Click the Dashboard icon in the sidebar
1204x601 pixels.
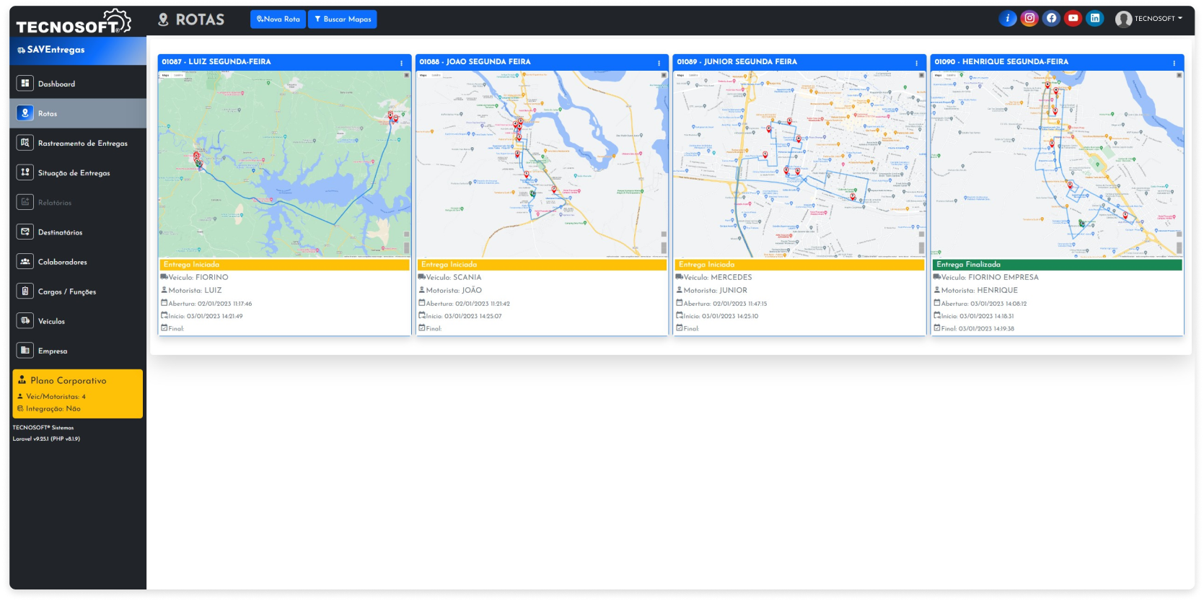25,84
